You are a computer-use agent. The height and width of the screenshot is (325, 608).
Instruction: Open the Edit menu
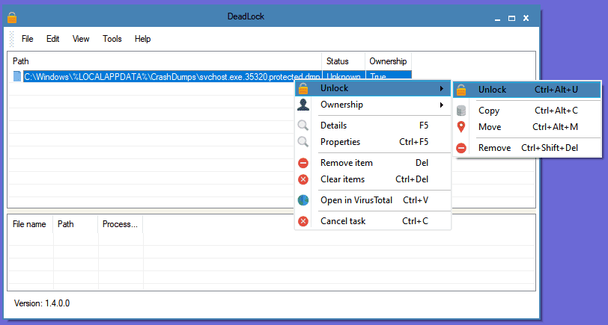coord(52,39)
